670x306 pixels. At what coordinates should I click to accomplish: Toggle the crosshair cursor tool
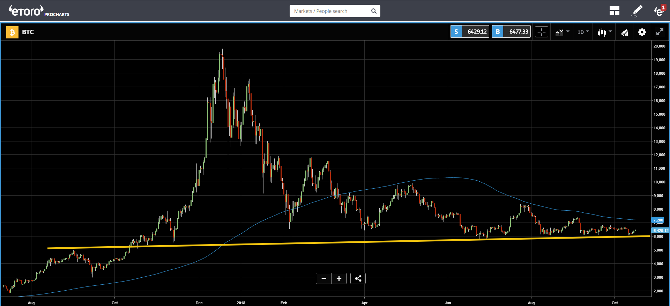coord(542,32)
